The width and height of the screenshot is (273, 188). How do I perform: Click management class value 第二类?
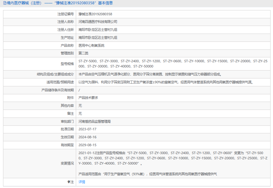pos(83,53)
